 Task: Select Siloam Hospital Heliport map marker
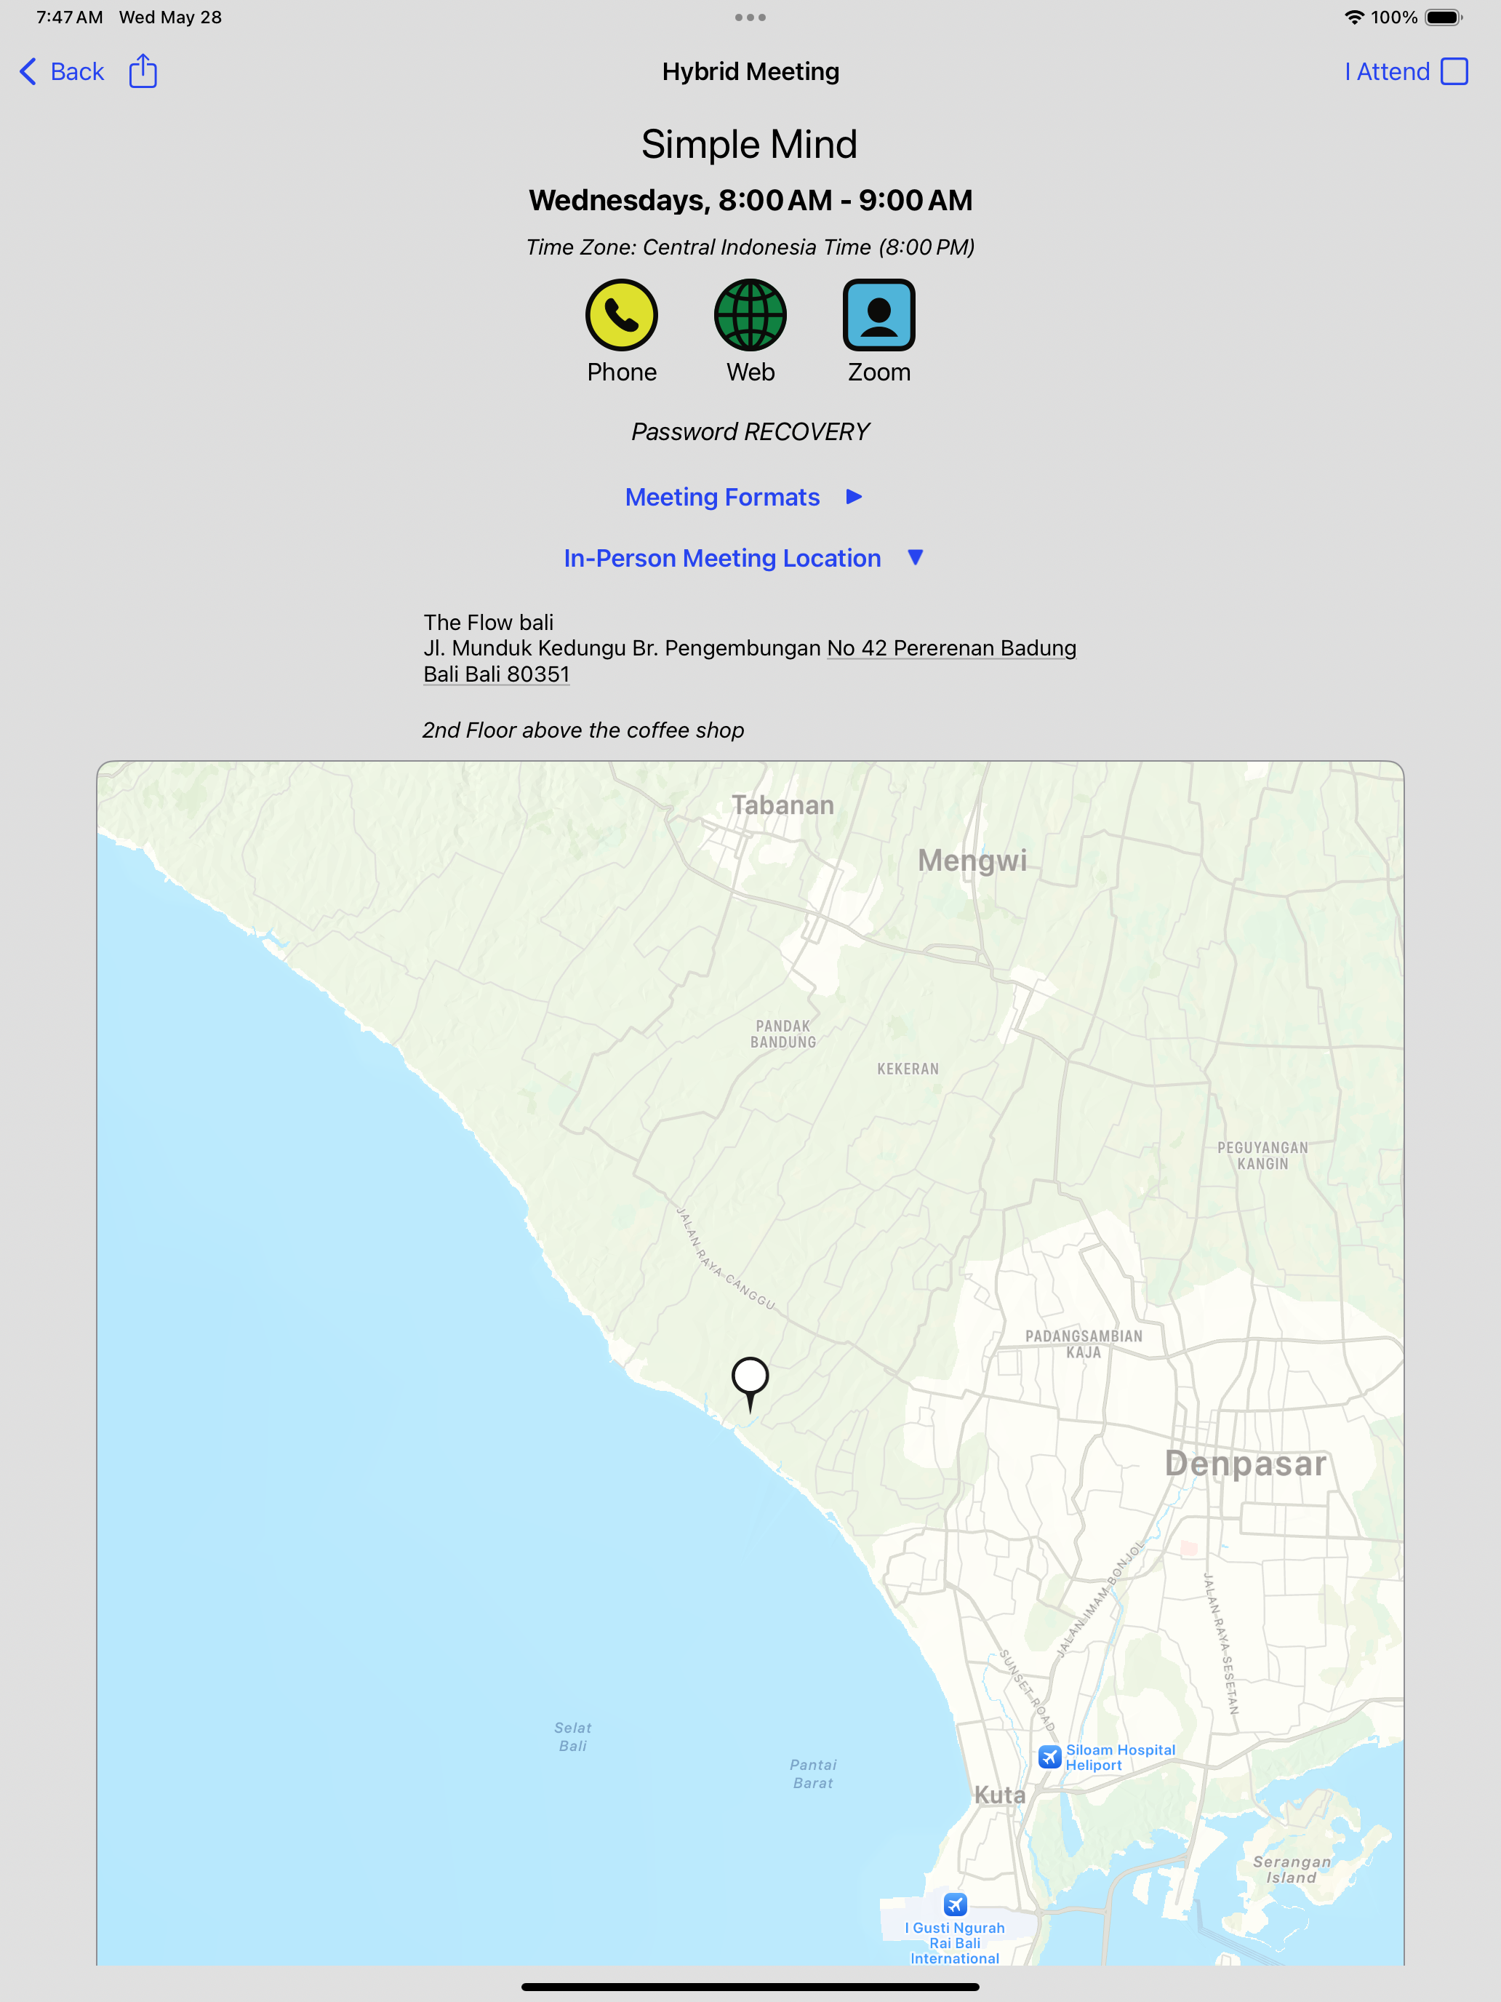[x=1049, y=1757]
